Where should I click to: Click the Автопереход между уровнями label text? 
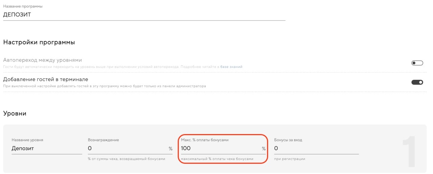43,60
